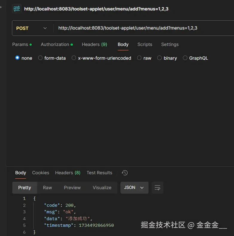Image resolution: width=234 pixels, height=236 pixels.
Task: Select the raw body radio option
Action: tap(139, 58)
